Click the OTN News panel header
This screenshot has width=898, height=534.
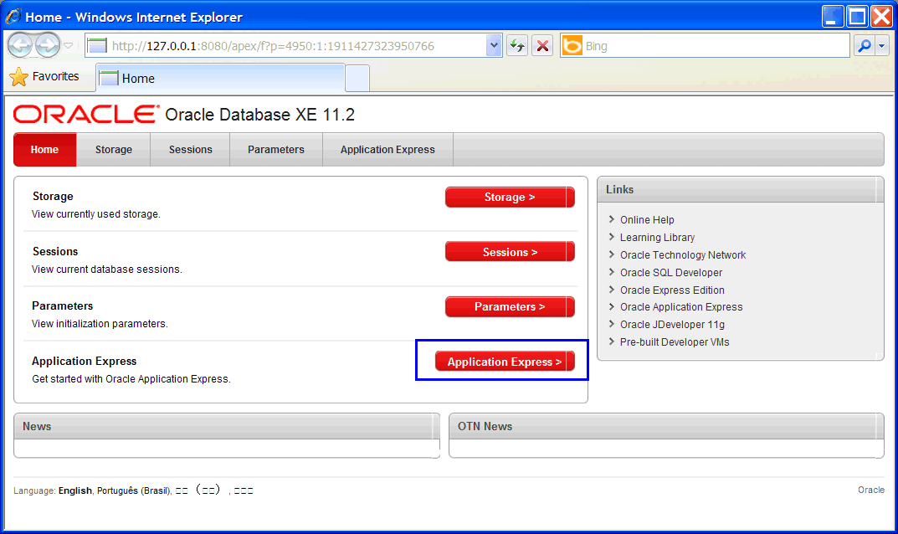click(x=666, y=426)
